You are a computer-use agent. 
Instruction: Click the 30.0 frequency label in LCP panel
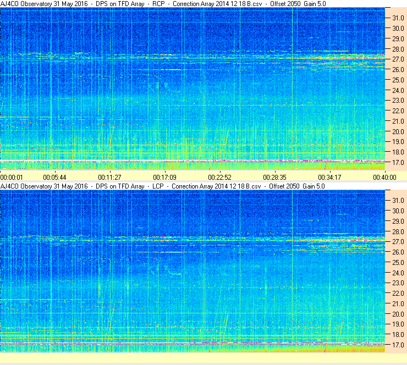coord(398,211)
